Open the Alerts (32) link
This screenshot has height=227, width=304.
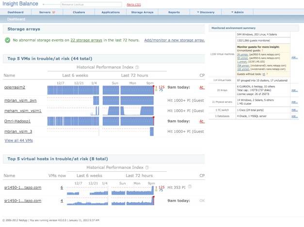(x=134, y=4)
